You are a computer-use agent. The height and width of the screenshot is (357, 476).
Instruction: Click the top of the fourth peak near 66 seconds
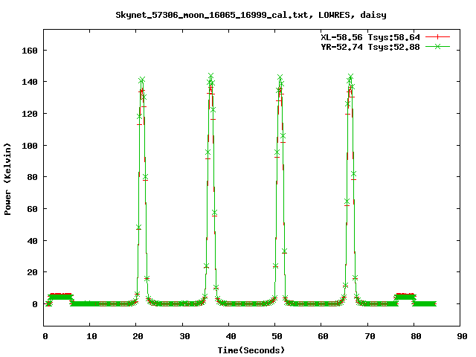350,77
